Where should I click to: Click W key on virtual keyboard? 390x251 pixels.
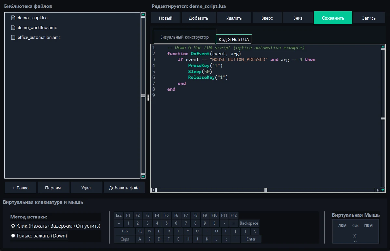(149, 231)
